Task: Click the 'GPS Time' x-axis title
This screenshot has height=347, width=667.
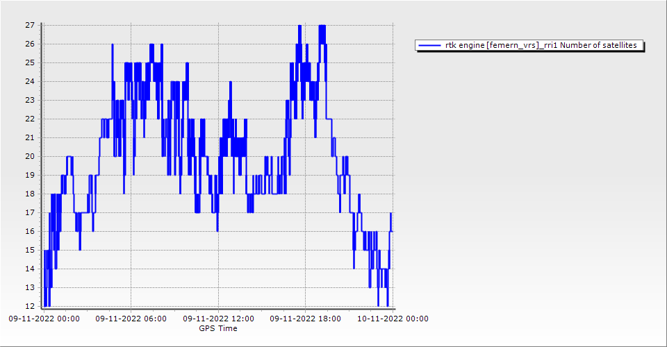Action: tap(218, 328)
